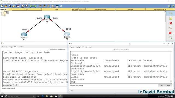Click the Open file folder icon
Image resolution: width=175 pixels, height=98 pixels.
(x=6, y=6)
